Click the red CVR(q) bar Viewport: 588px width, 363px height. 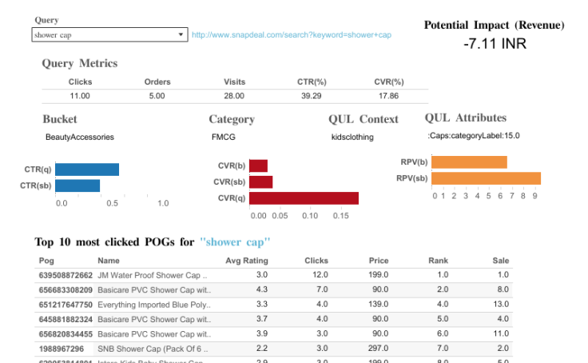tap(304, 198)
